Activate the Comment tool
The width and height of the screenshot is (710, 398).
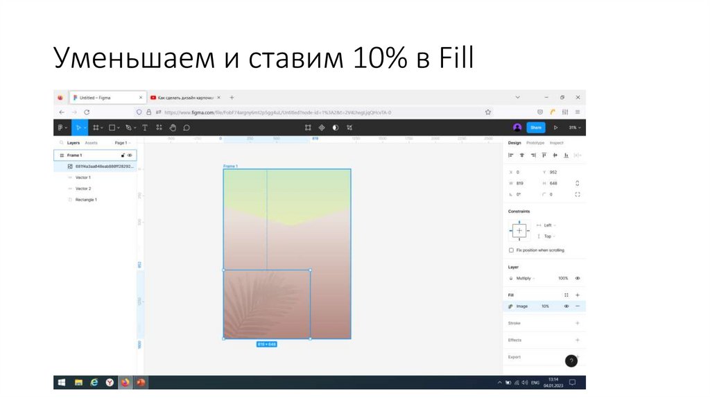(187, 128)
